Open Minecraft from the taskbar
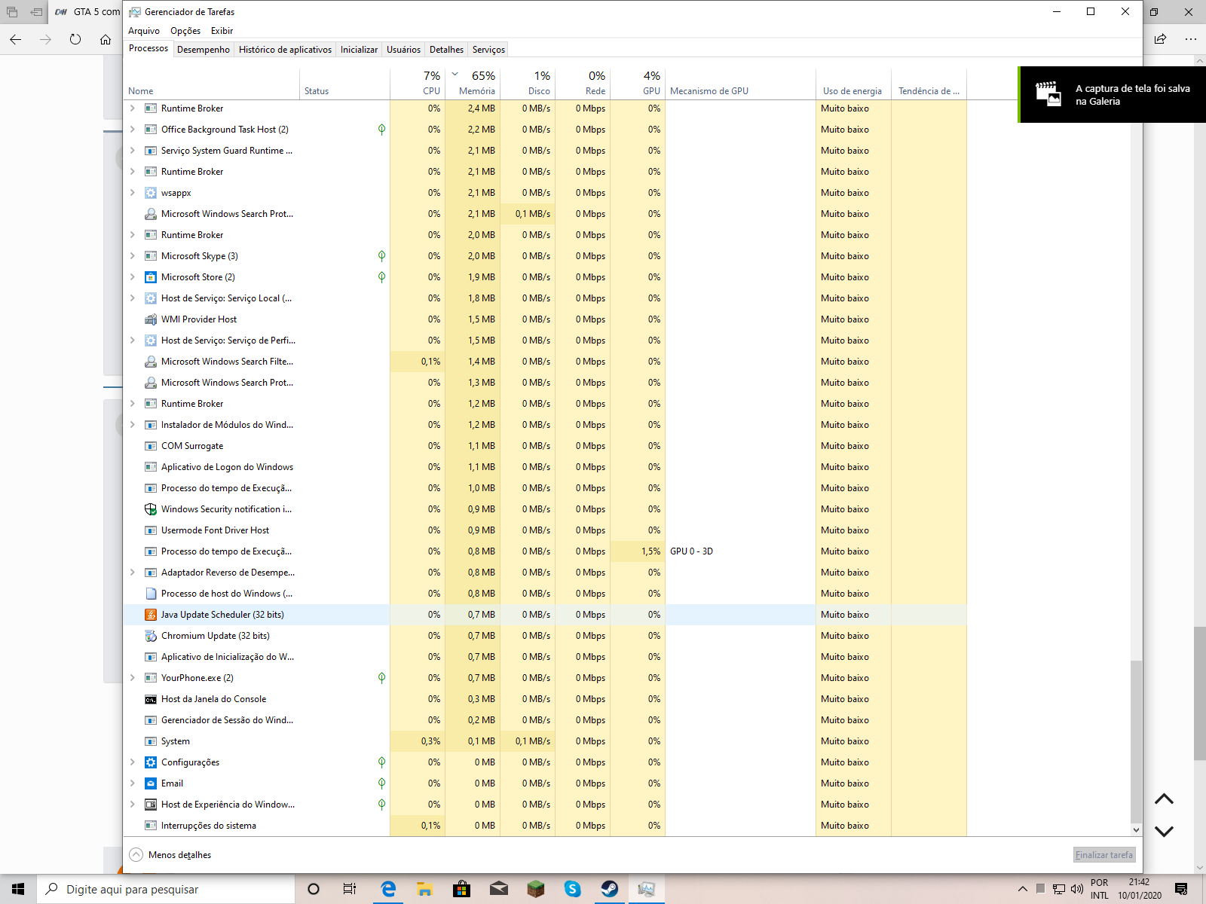 (536, 889)
